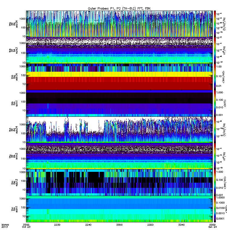
Task: Select the 'thb fbk edc34' panel label
Action: [x=14, y=77]
